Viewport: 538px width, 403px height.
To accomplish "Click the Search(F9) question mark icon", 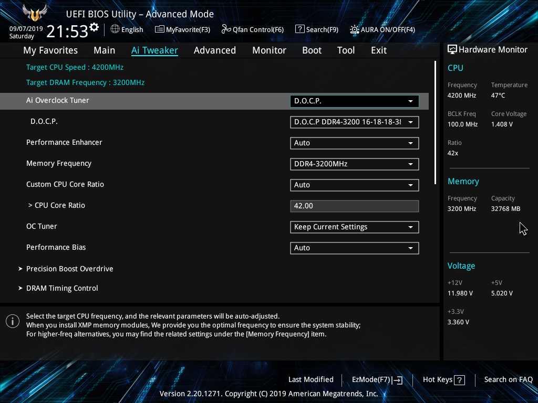I will pyautogui.click(x=299, y=29).
